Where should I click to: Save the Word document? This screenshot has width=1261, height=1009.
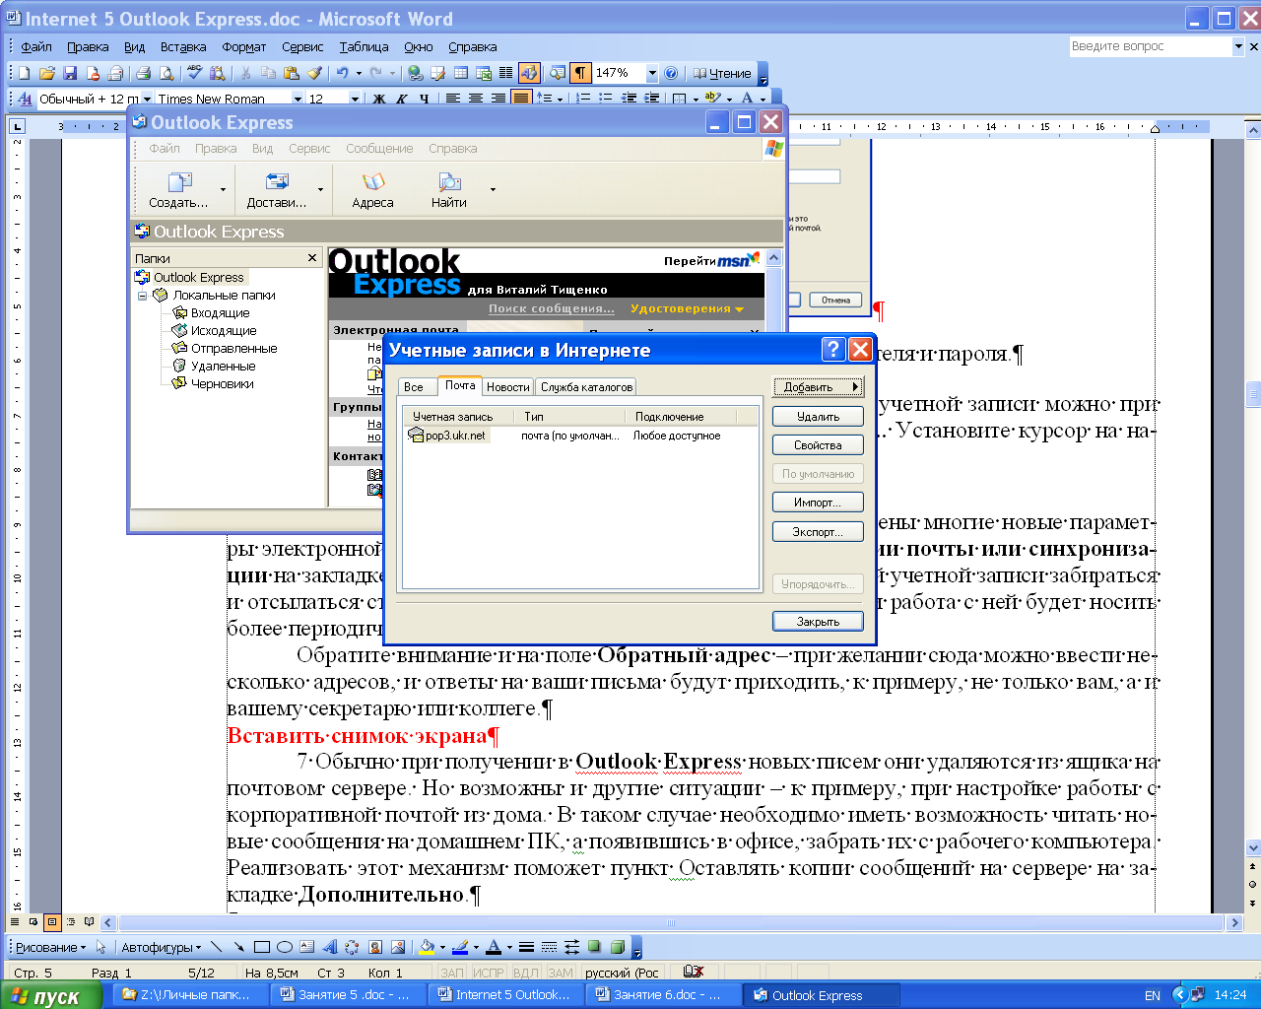pos(69,73)
